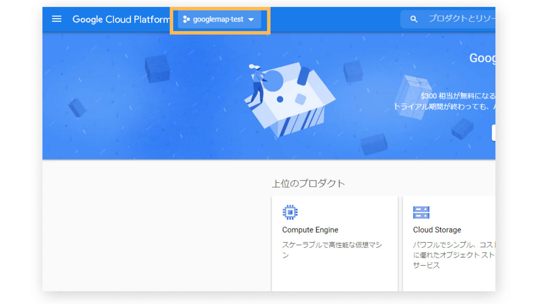The width and height of the screenshot is (537, 304).
Task: Click the project dots icon beside googlemap-test
Action: click(x=186, y=19)
